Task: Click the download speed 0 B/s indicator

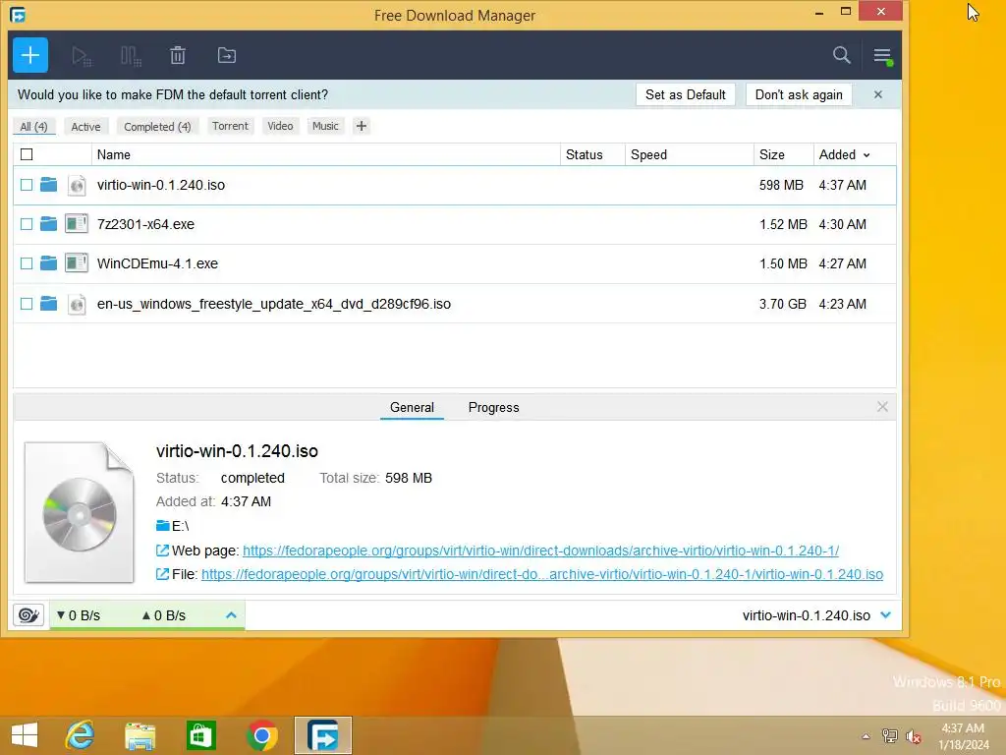Action: (79, 615)
